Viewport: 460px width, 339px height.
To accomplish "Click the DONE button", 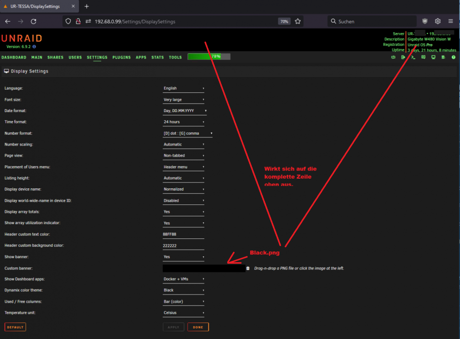I will [198, 327].
